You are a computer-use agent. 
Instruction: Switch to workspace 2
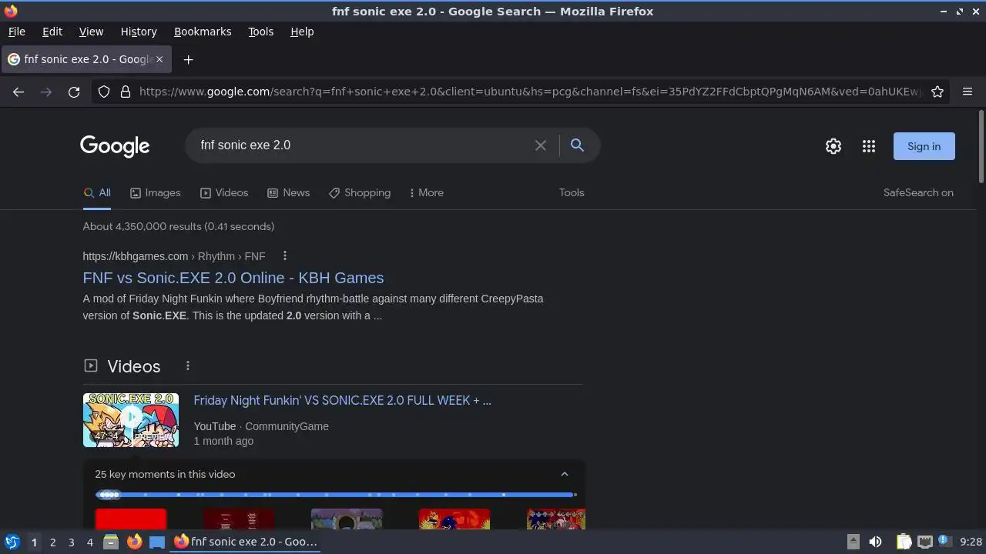[x=52, y=542]
